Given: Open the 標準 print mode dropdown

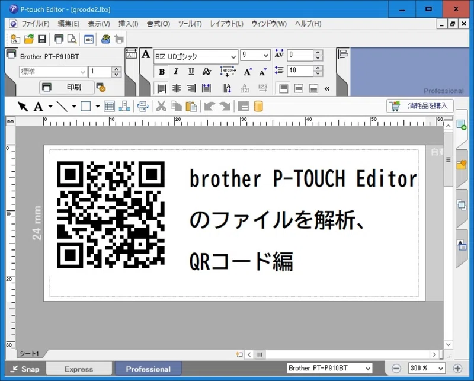Looking at the screenshot, I should coord(82,72).
